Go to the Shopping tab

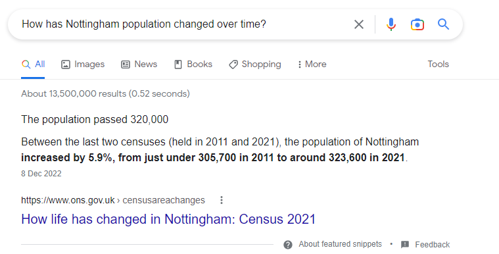tap(255, 64)
